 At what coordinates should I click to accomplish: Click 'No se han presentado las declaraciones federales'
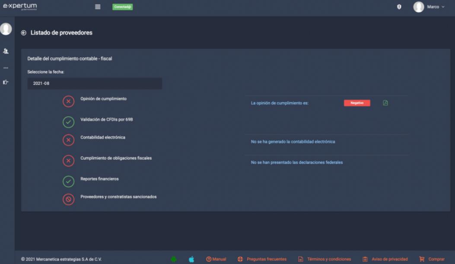pyautogui.click(x=296, y=162)
